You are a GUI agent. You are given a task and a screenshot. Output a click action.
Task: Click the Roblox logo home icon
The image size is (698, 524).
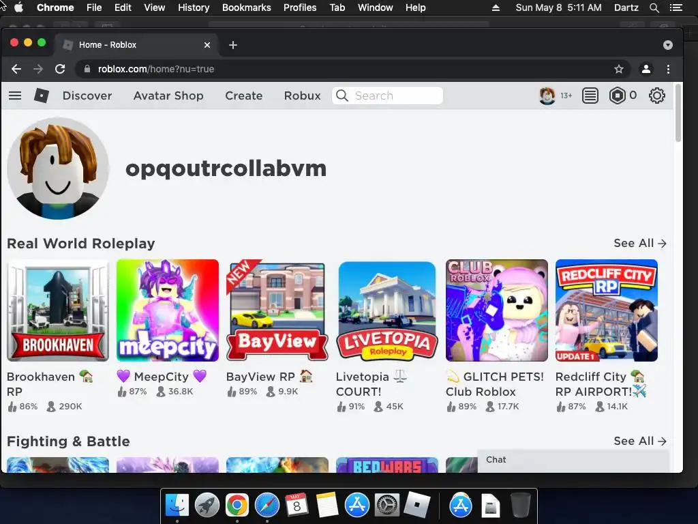42,96
